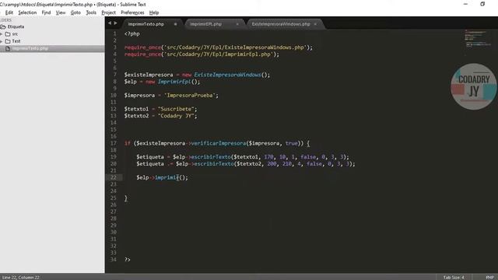498x280 pixels.
Task: Click the first require_once keyword
Action: [x=142, y=47]
